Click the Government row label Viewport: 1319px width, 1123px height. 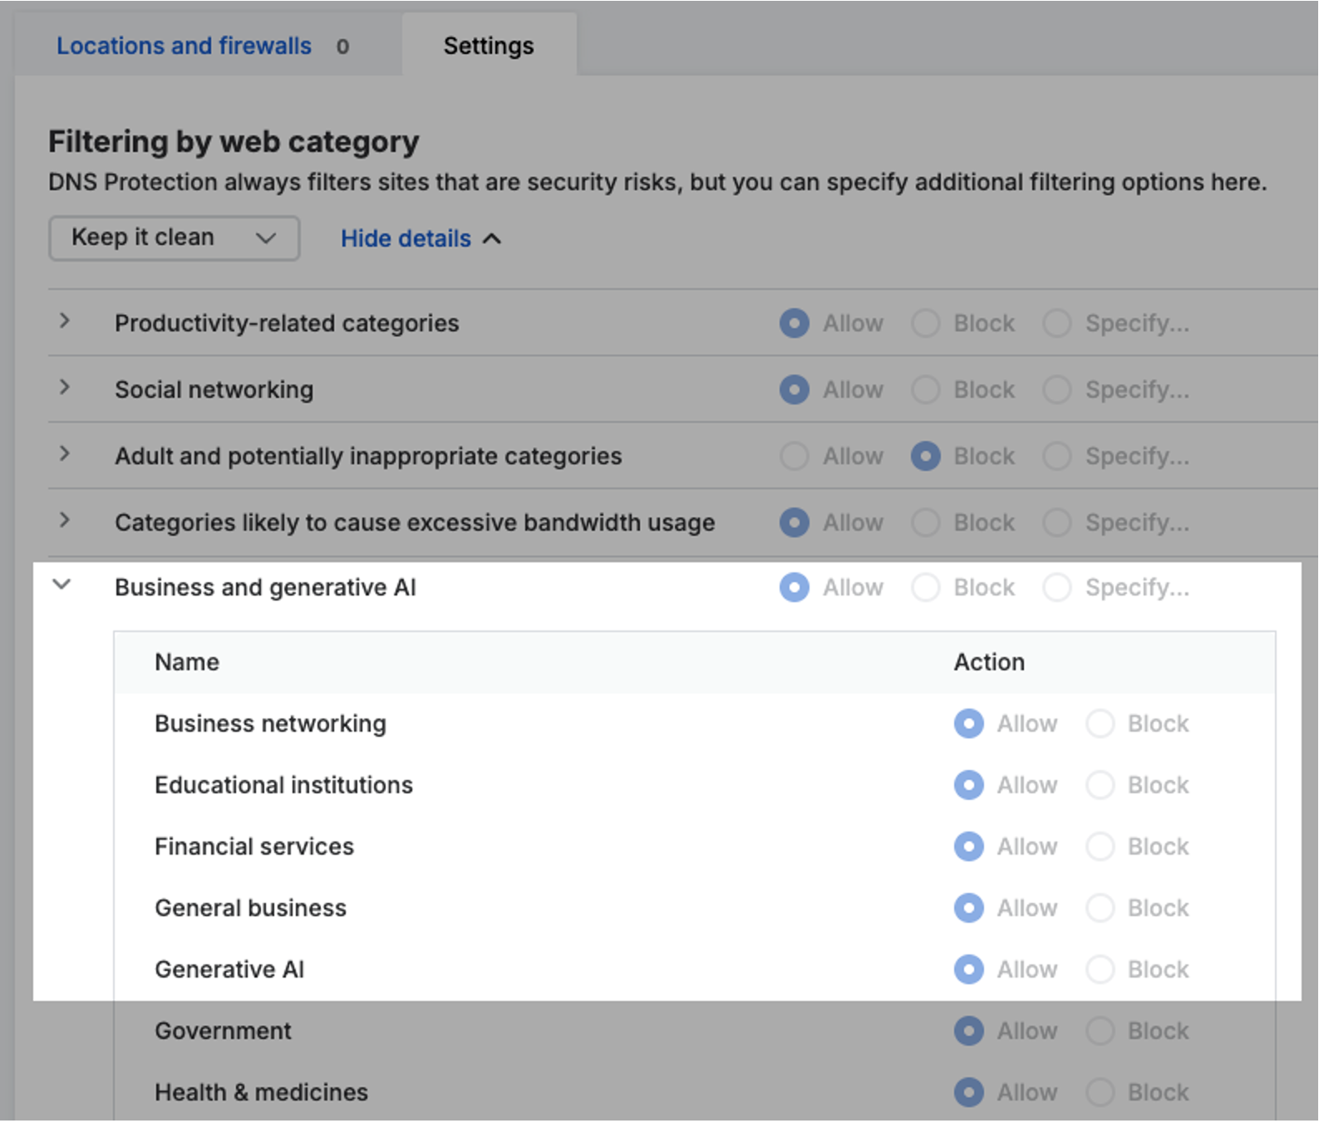(223, 1031)
